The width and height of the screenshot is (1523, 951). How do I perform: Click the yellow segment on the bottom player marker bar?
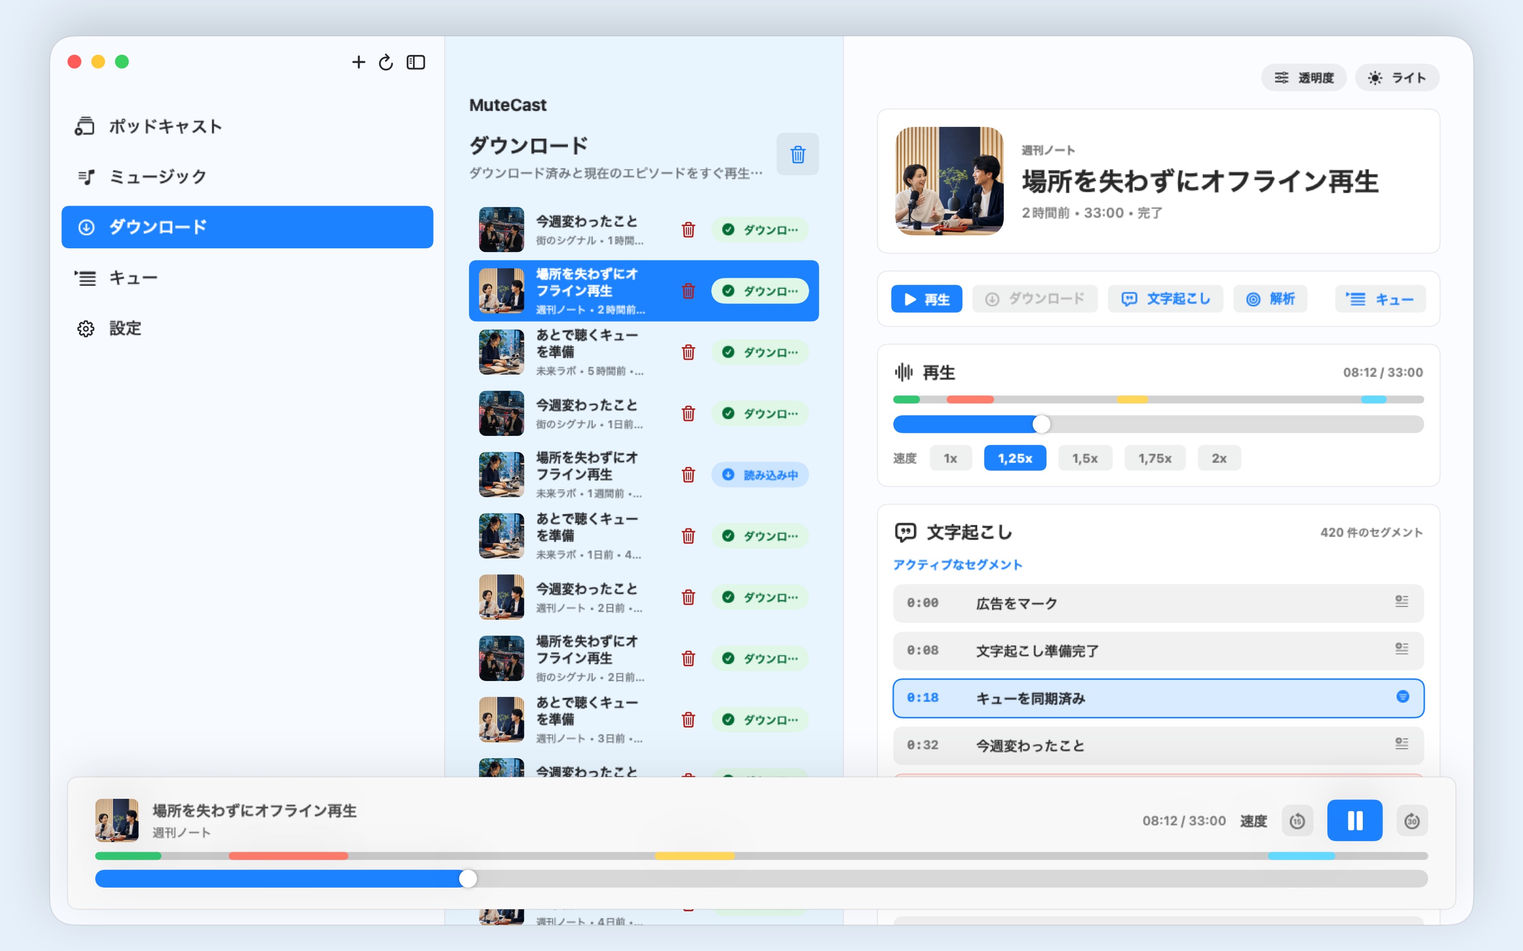pyautogui.click(x=695, y=856)
